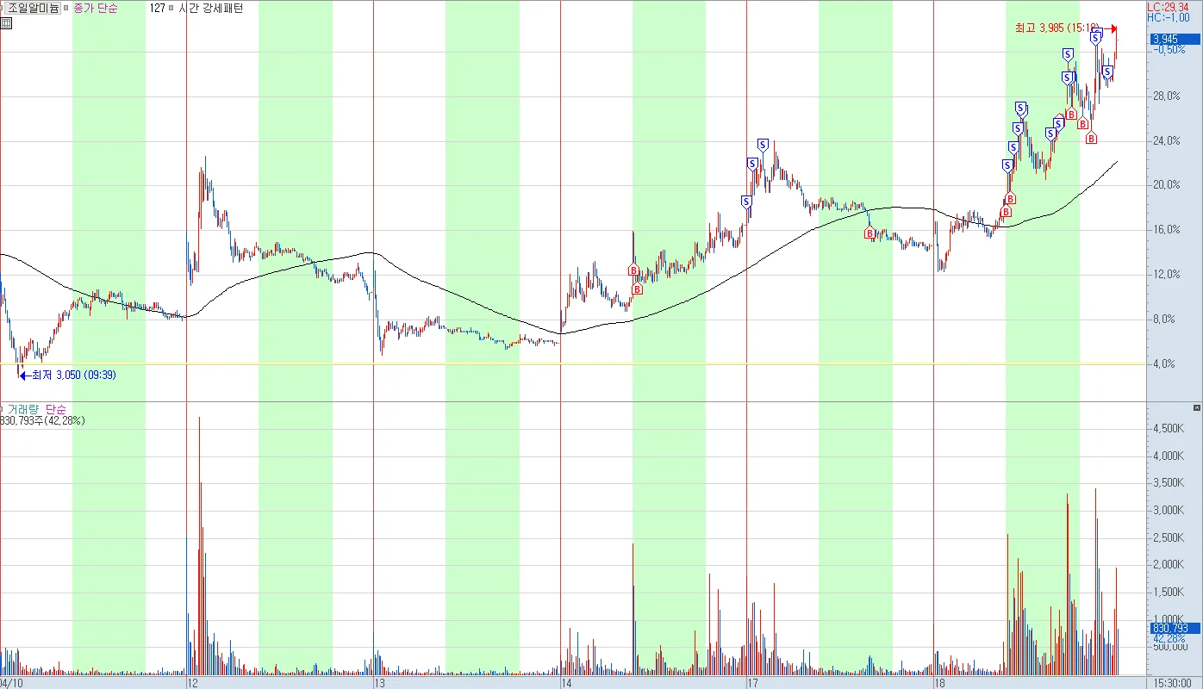Image resolution: width=1203 pixels, height=689 pixels.
Task: Click the 04/10 date label on the time axis
Action: point(12,683)
